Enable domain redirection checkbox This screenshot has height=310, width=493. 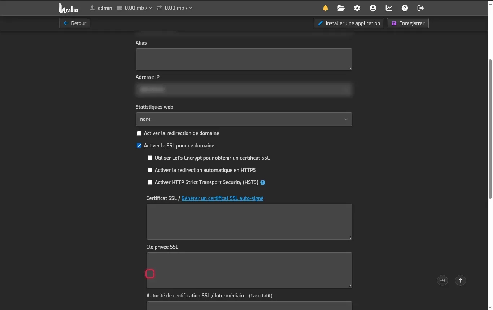(x=139, y=133)
